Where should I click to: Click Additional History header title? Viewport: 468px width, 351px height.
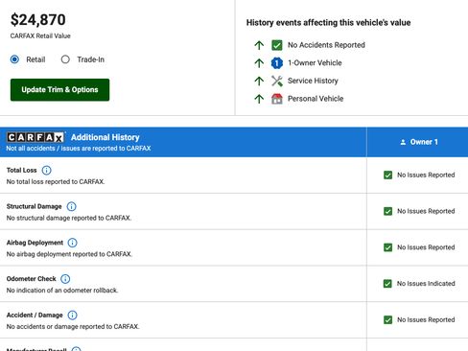[x=105, y=137]
